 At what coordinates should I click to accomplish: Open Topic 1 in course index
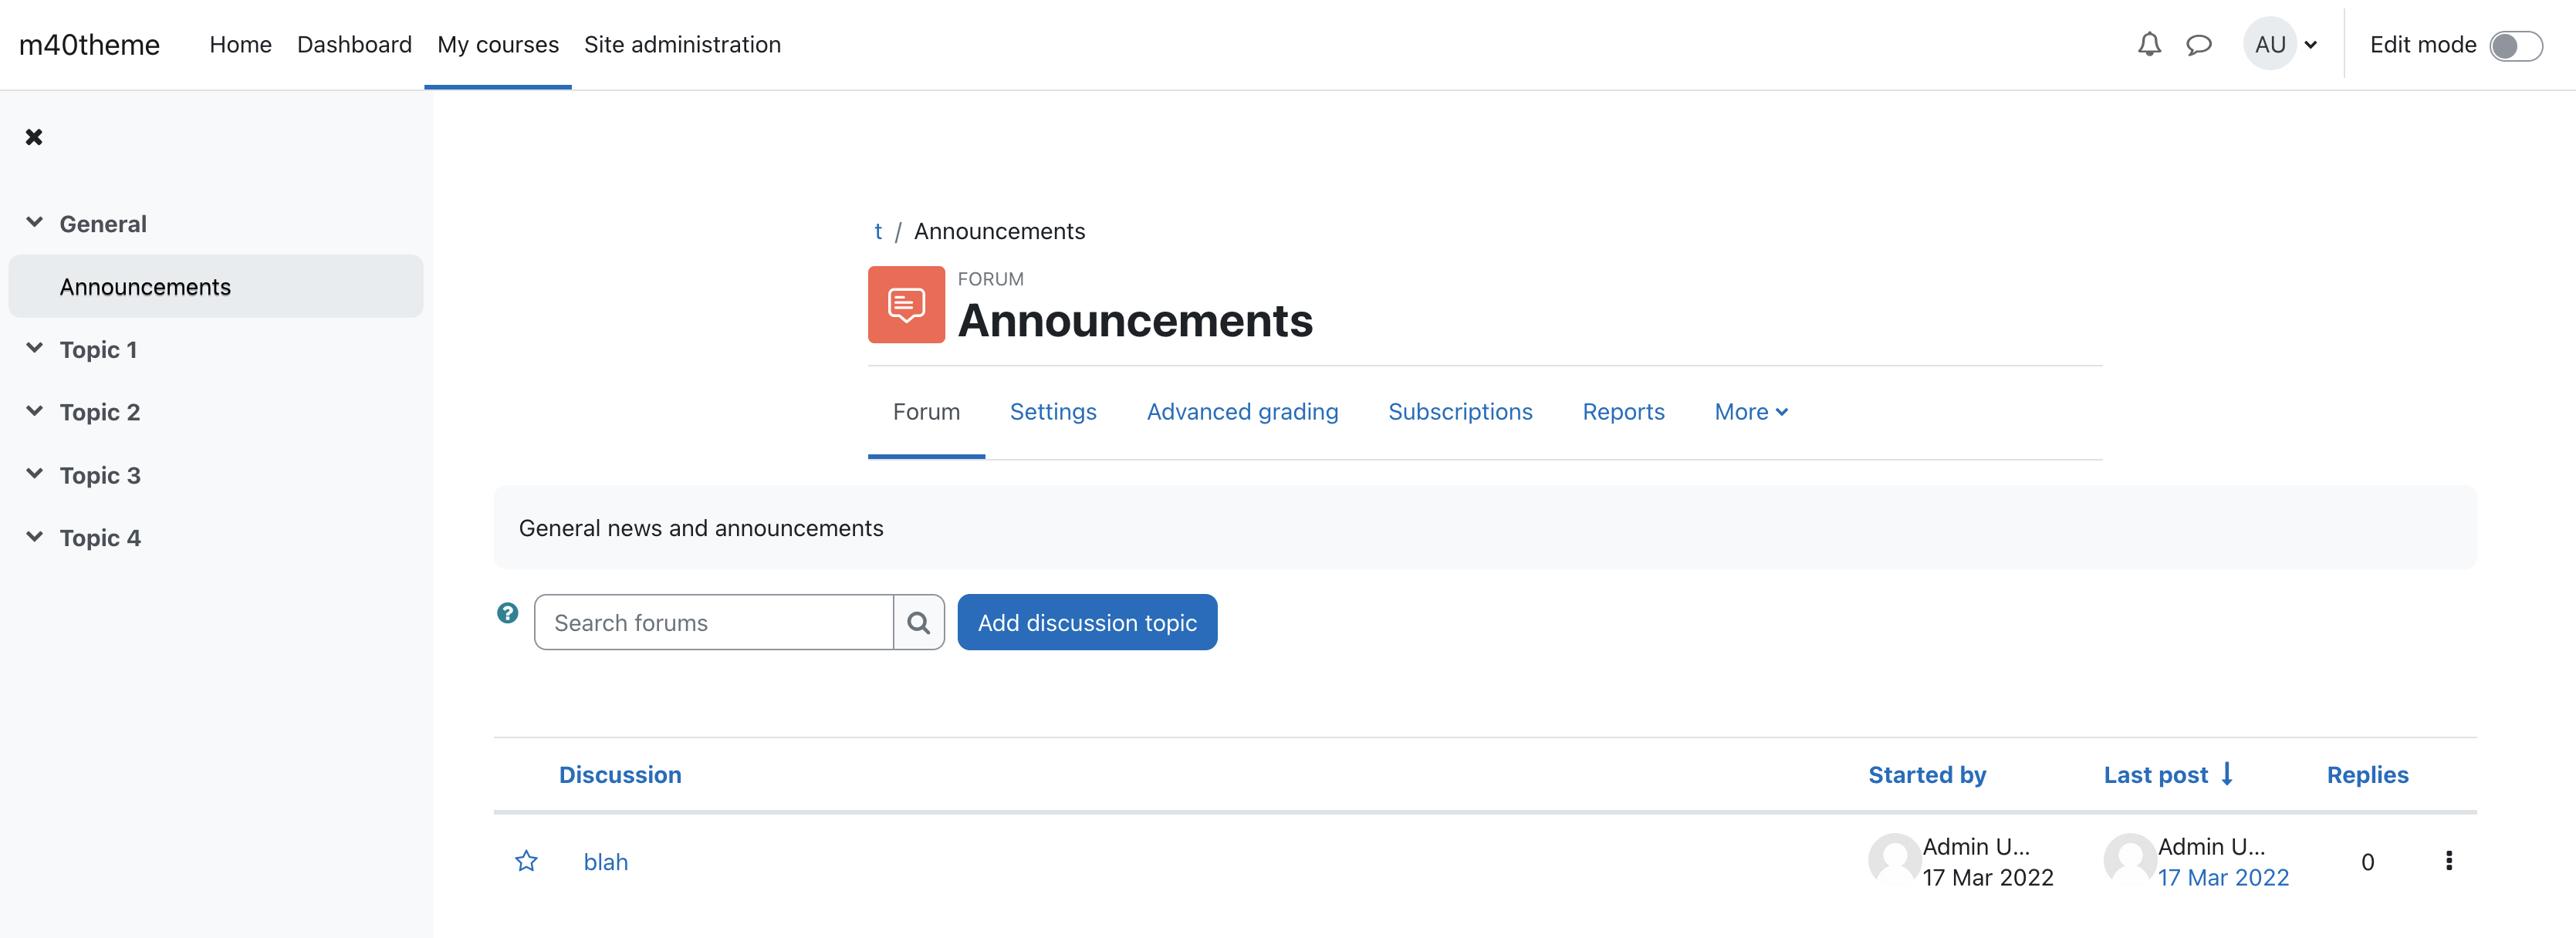(x=98, y=349)
